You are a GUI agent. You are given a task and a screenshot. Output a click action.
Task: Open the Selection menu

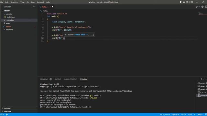[14, 2]
